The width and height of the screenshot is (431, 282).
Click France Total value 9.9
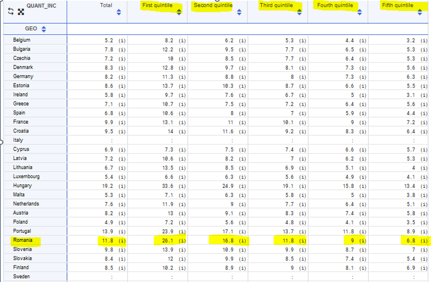(109, 122)
